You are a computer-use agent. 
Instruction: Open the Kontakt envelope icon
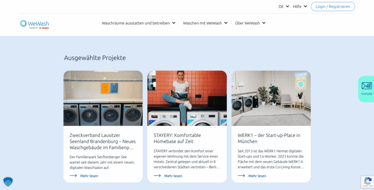[367, 86]
